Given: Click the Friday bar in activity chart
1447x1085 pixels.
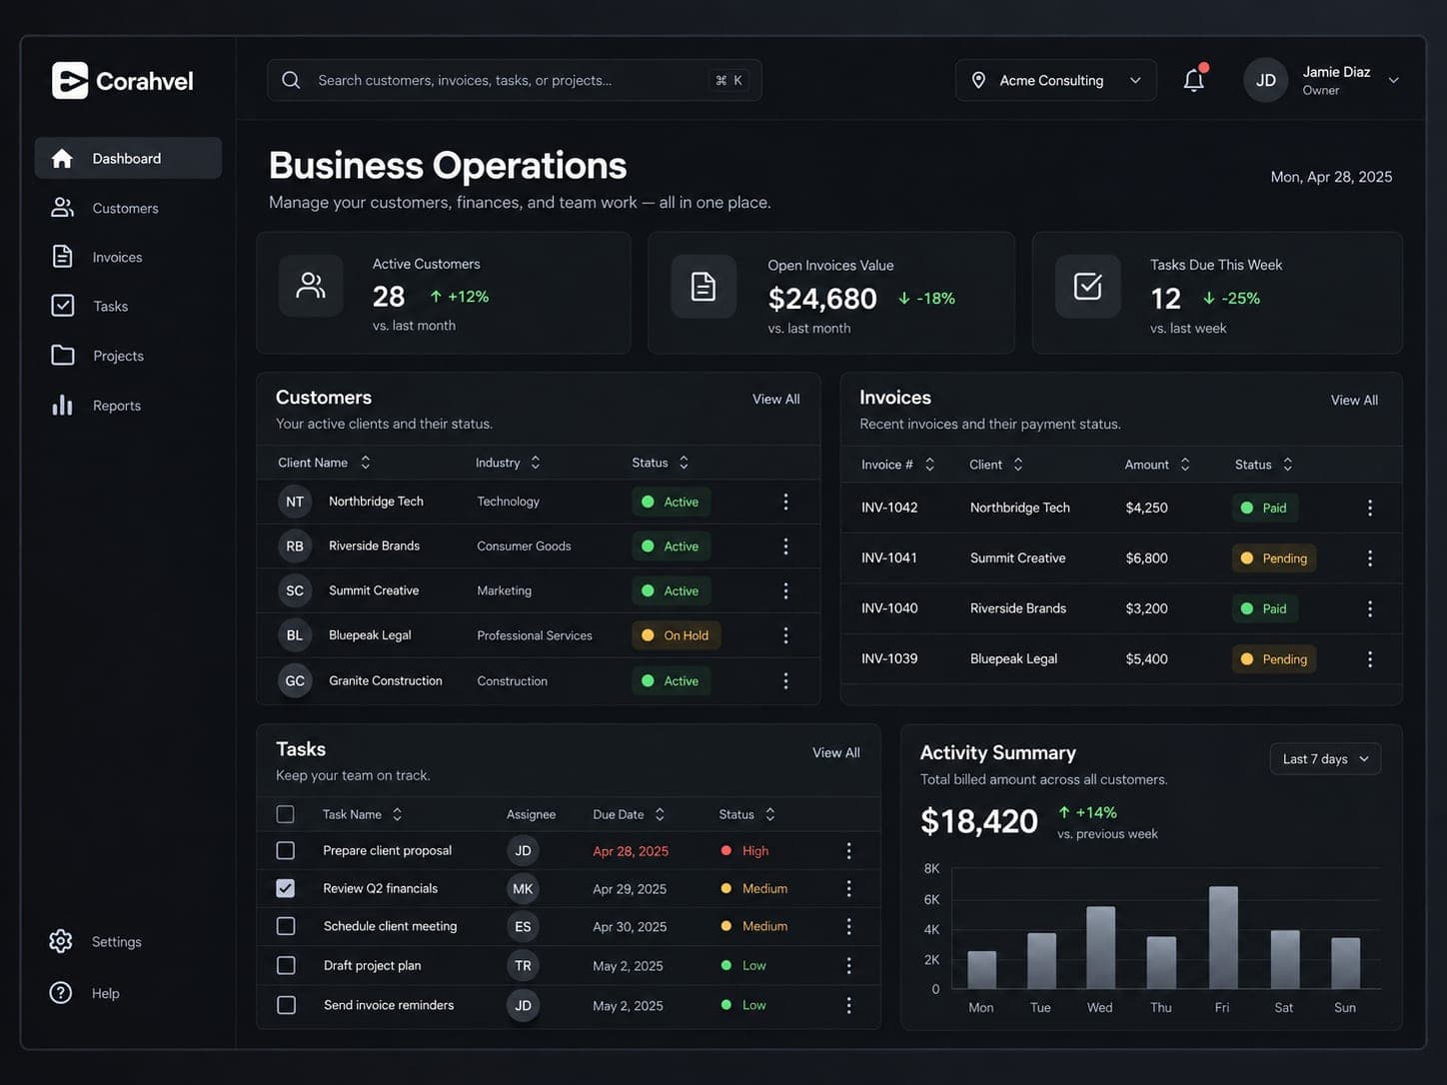Looking at the screenshot, I should point(1223,937).
